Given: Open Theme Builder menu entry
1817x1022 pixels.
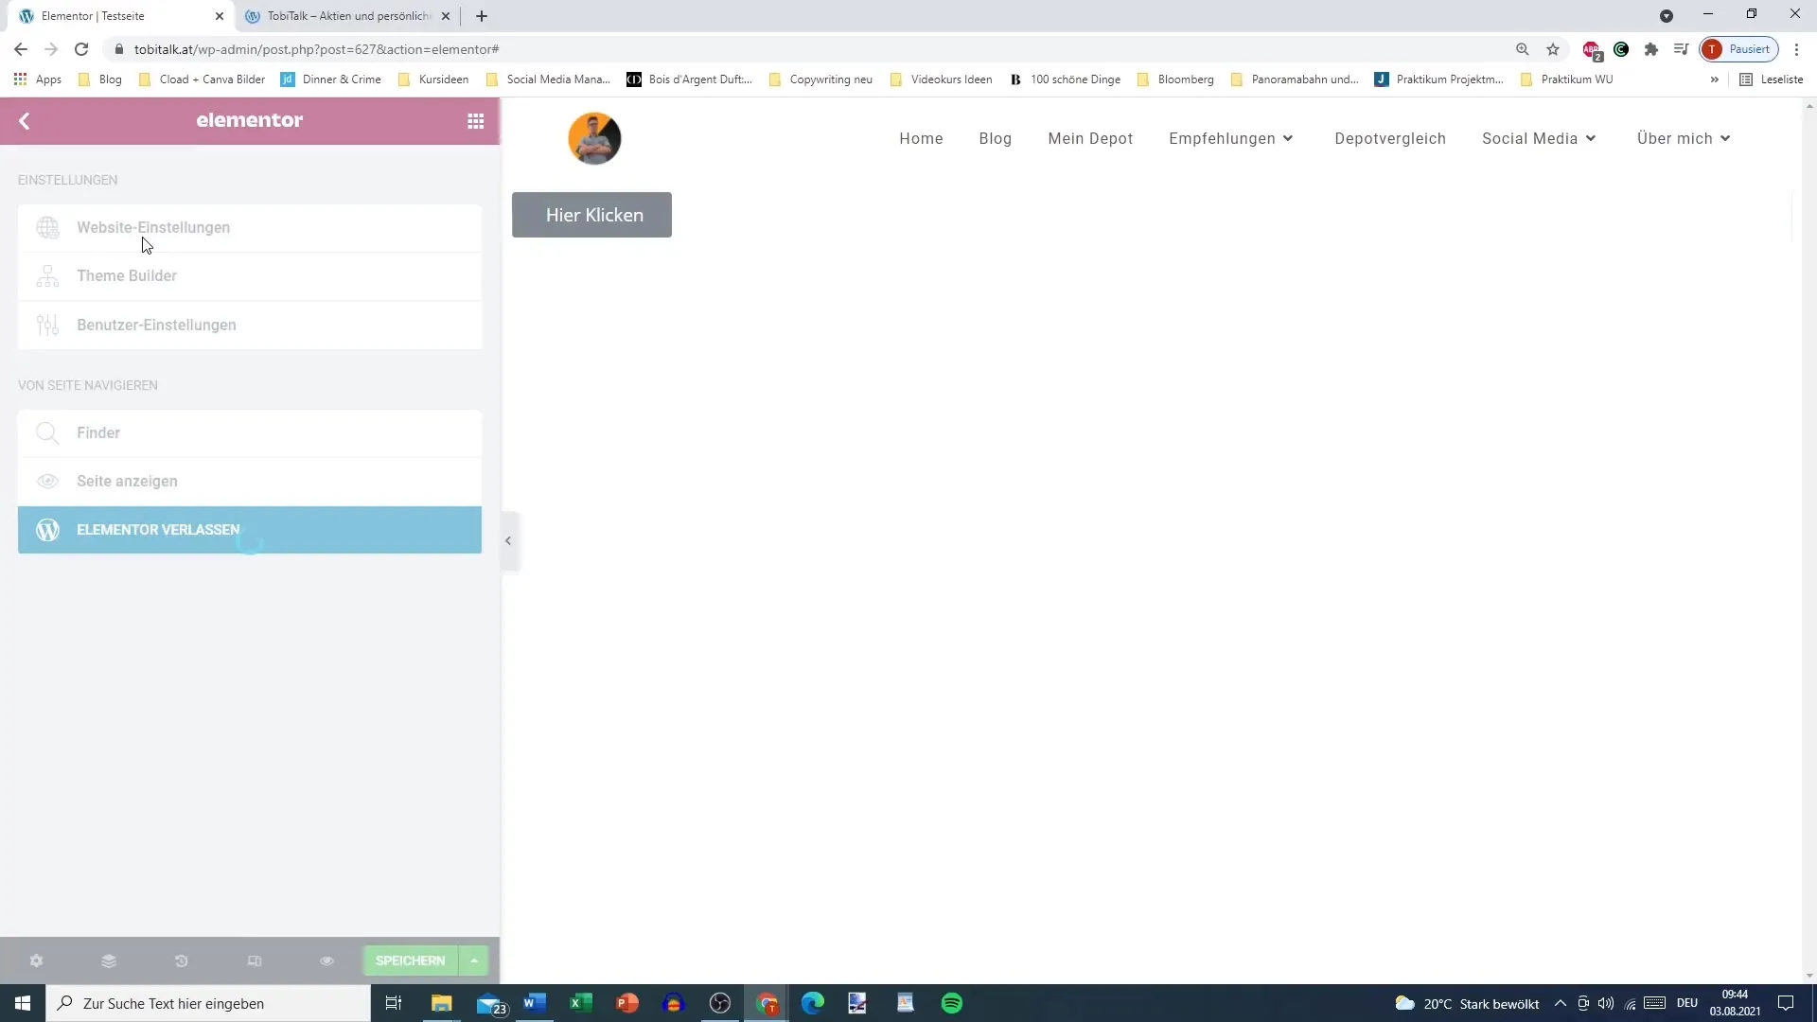Looking at the screenshot, I should [250, 276].
